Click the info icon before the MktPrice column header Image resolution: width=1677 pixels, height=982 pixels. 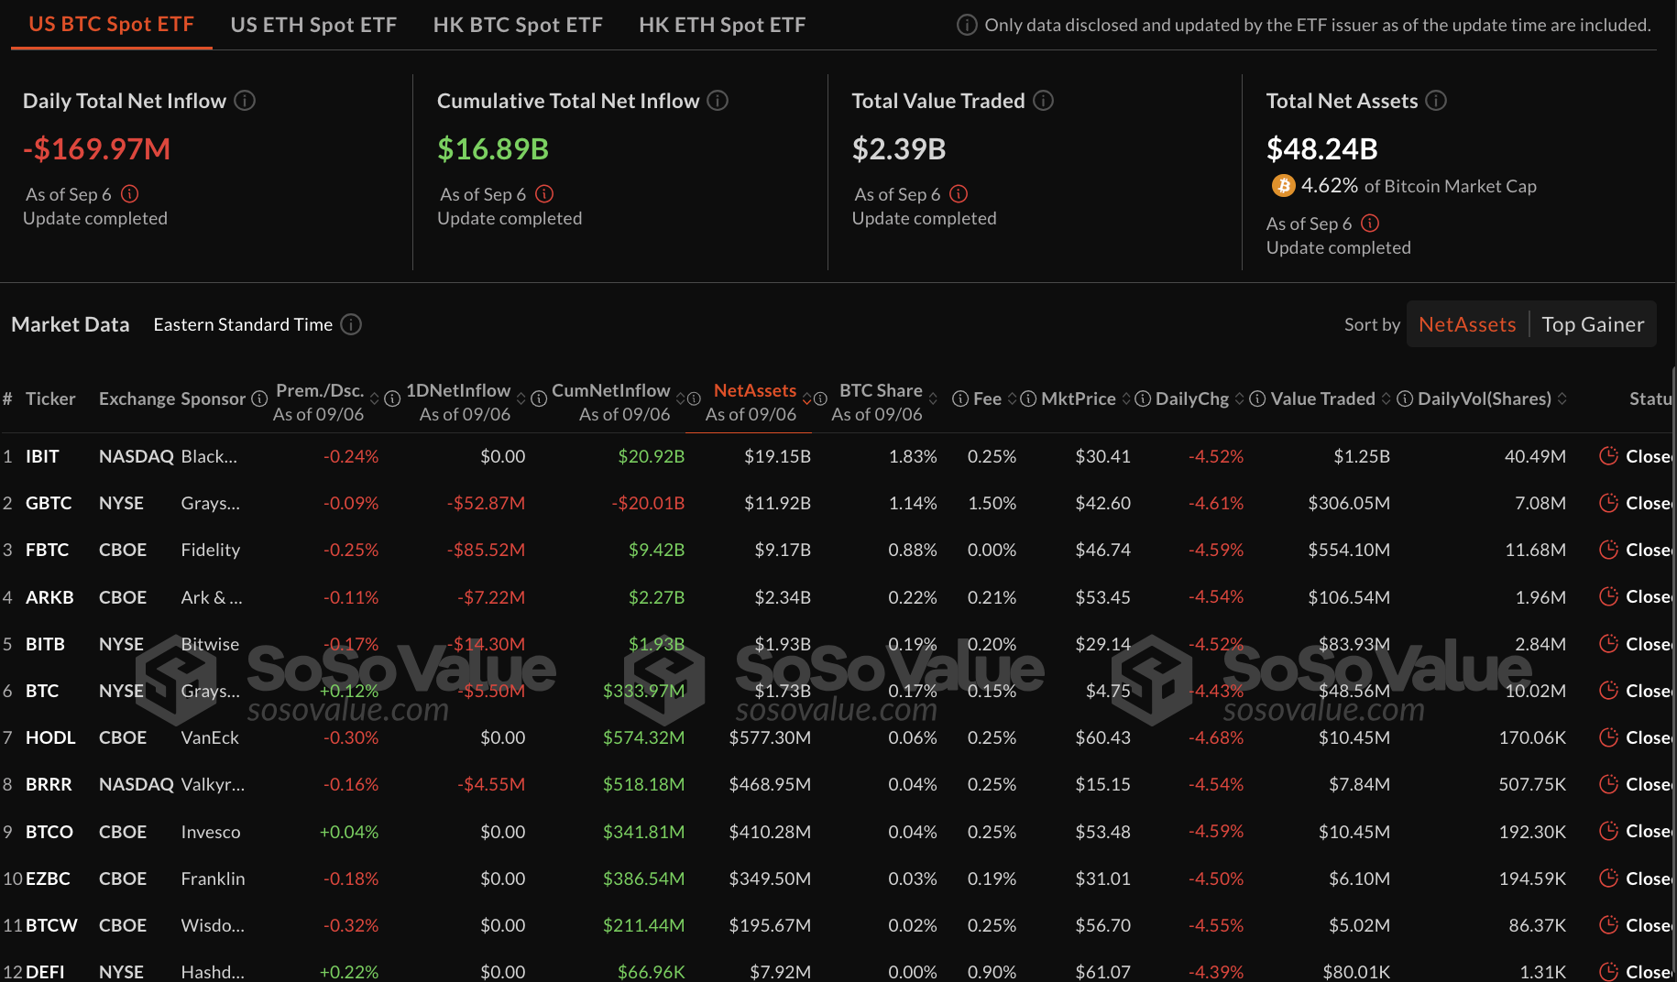pos(1028,398)
